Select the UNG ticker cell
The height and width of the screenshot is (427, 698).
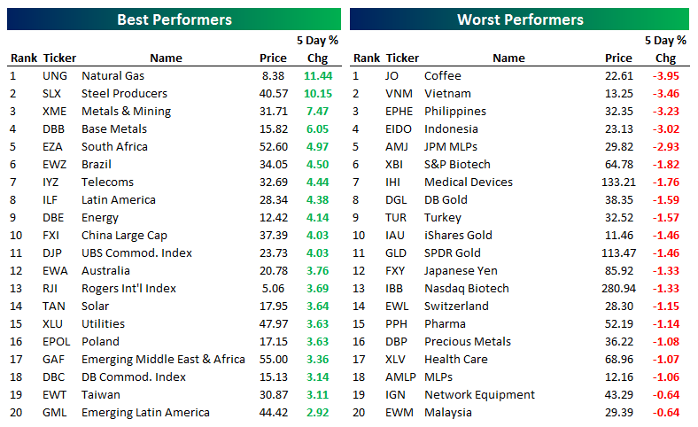click(54, 76)
